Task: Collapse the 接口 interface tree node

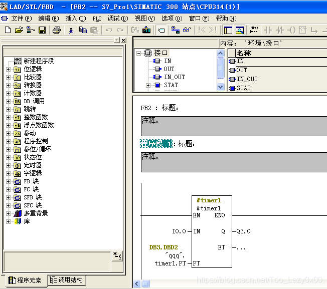Action: (x=138, y=53)
